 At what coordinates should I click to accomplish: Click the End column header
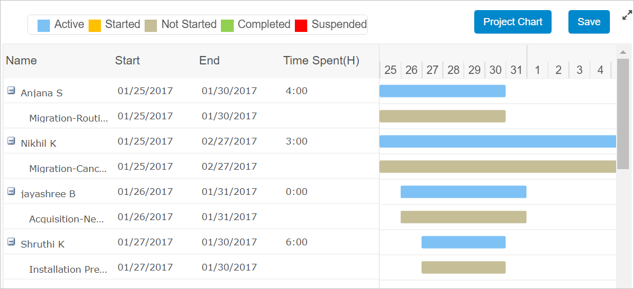(209, 60)
